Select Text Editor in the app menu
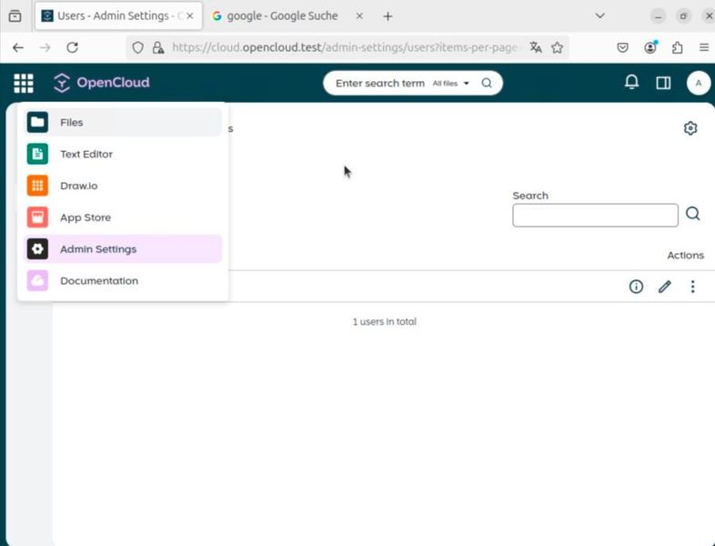The width and height of the screenshot is (715, 546). [123, 154]
